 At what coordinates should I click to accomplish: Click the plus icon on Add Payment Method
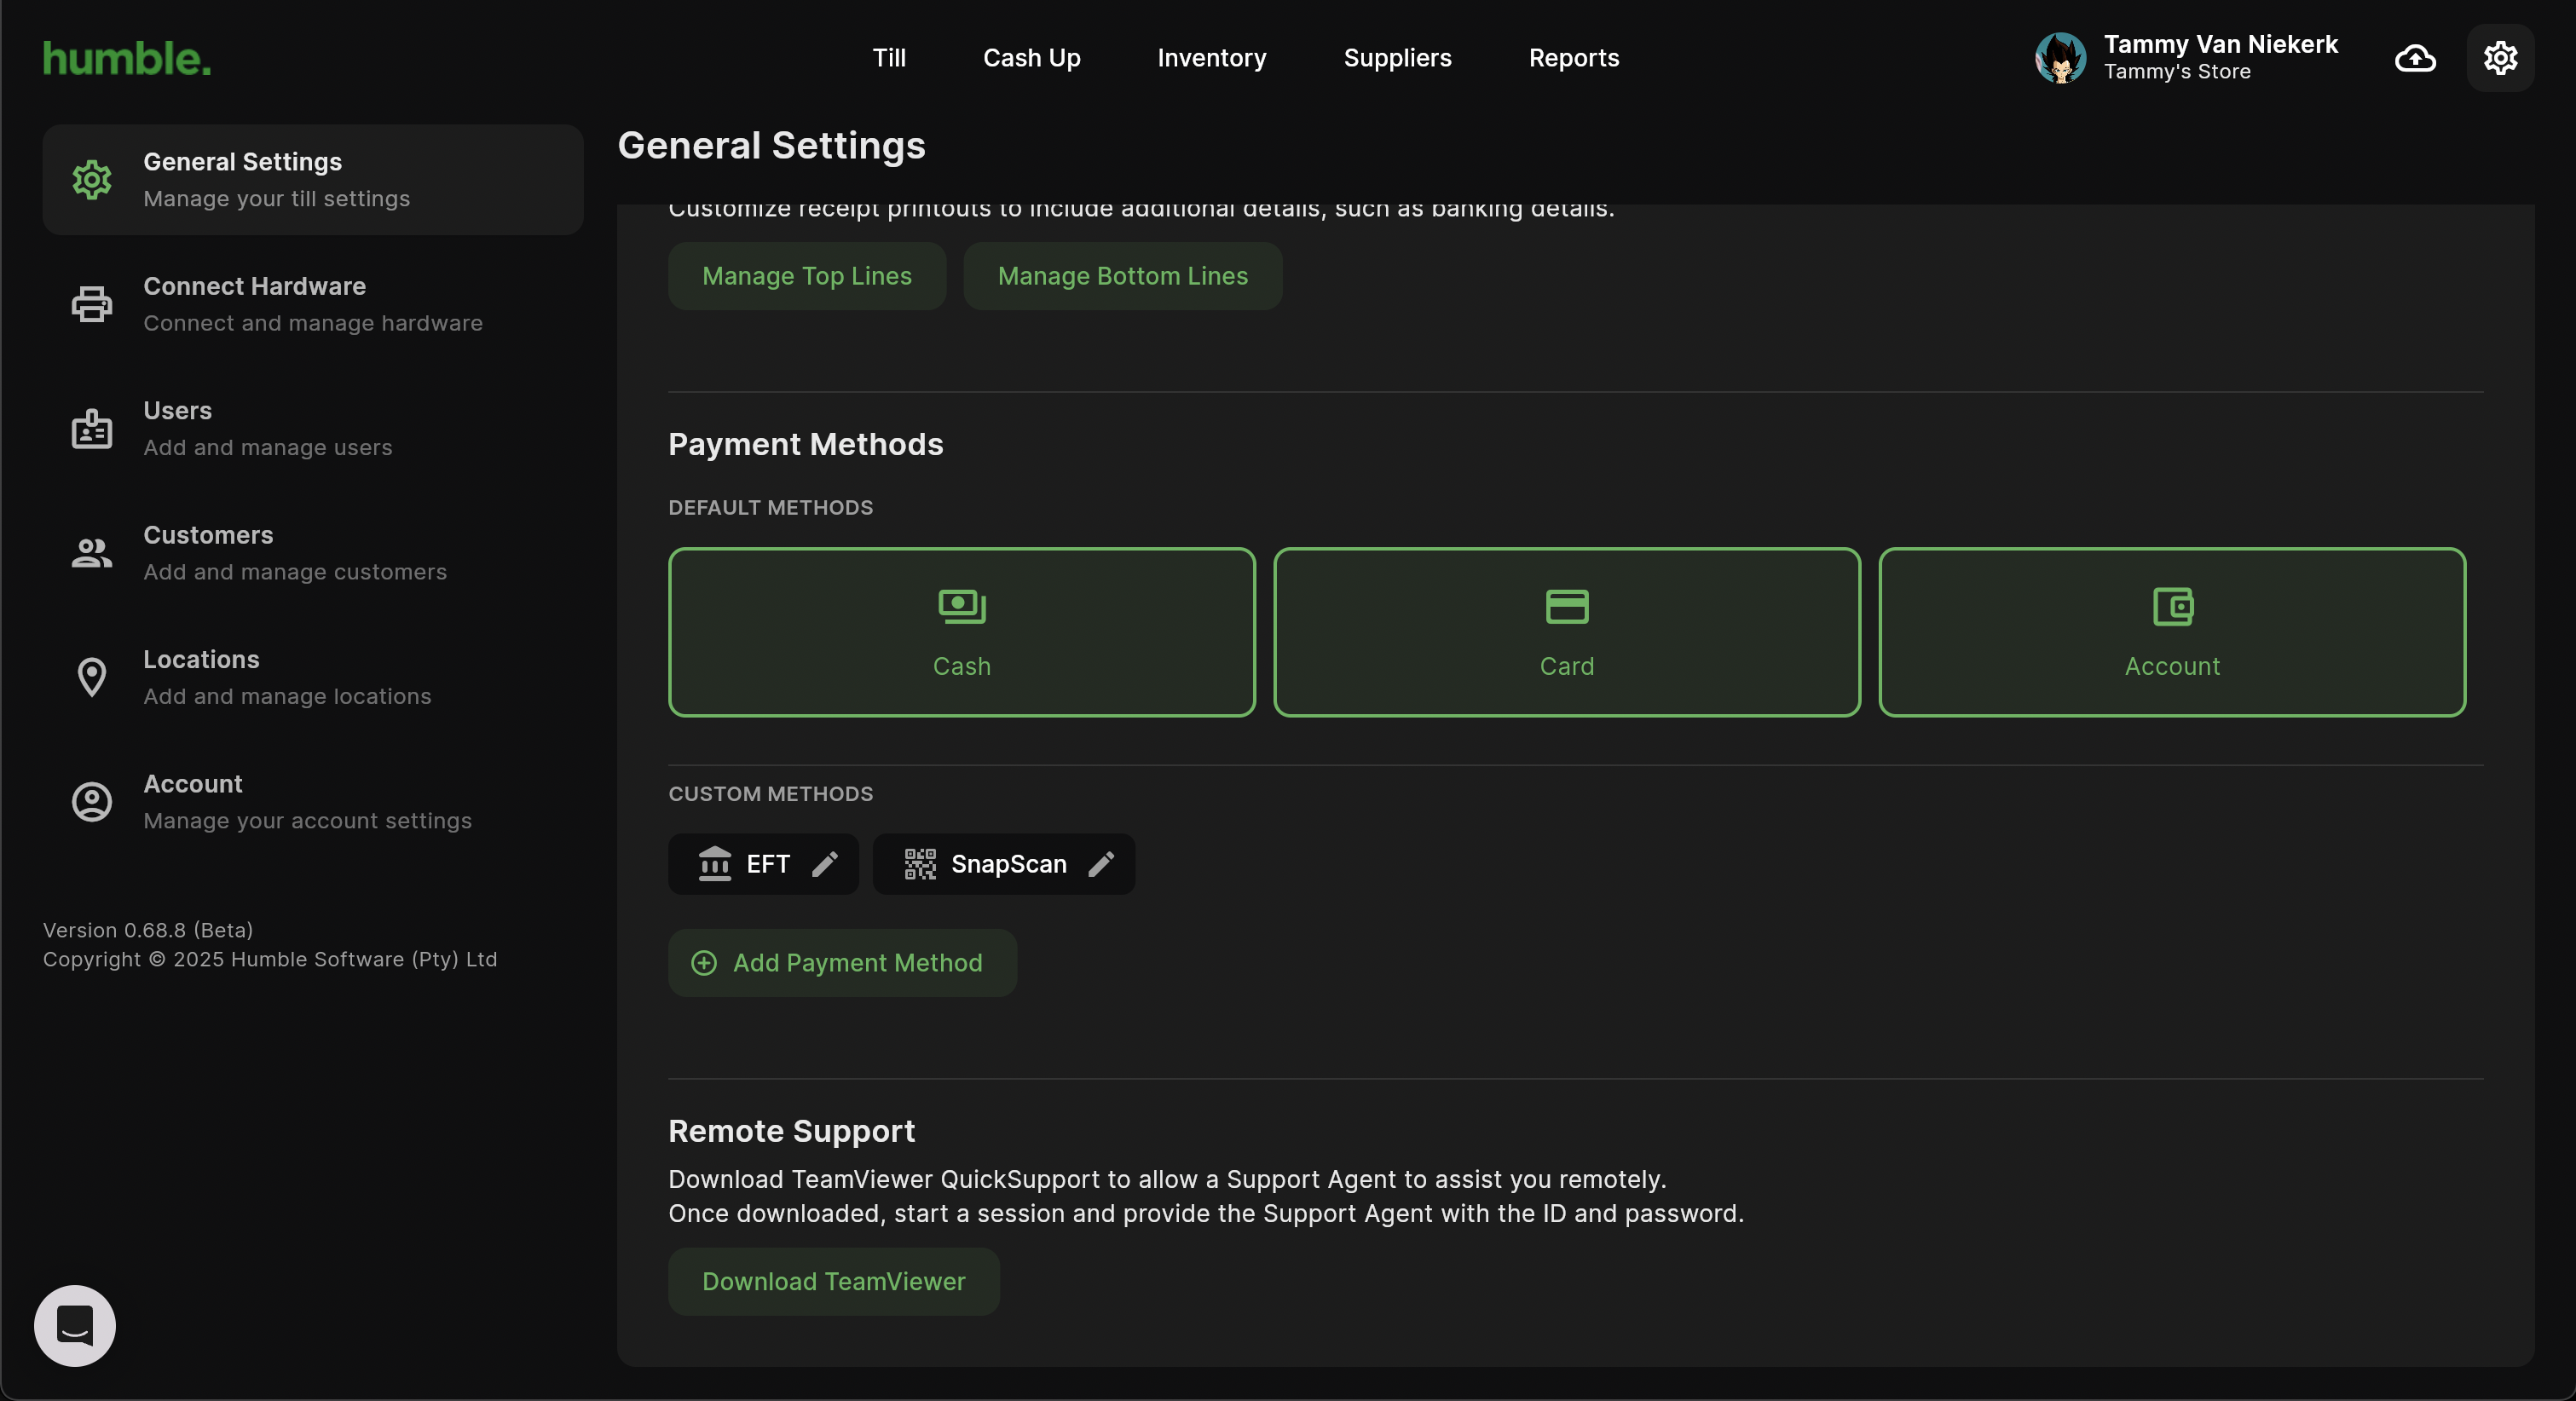pyautogui.click(x=704, y=963)
